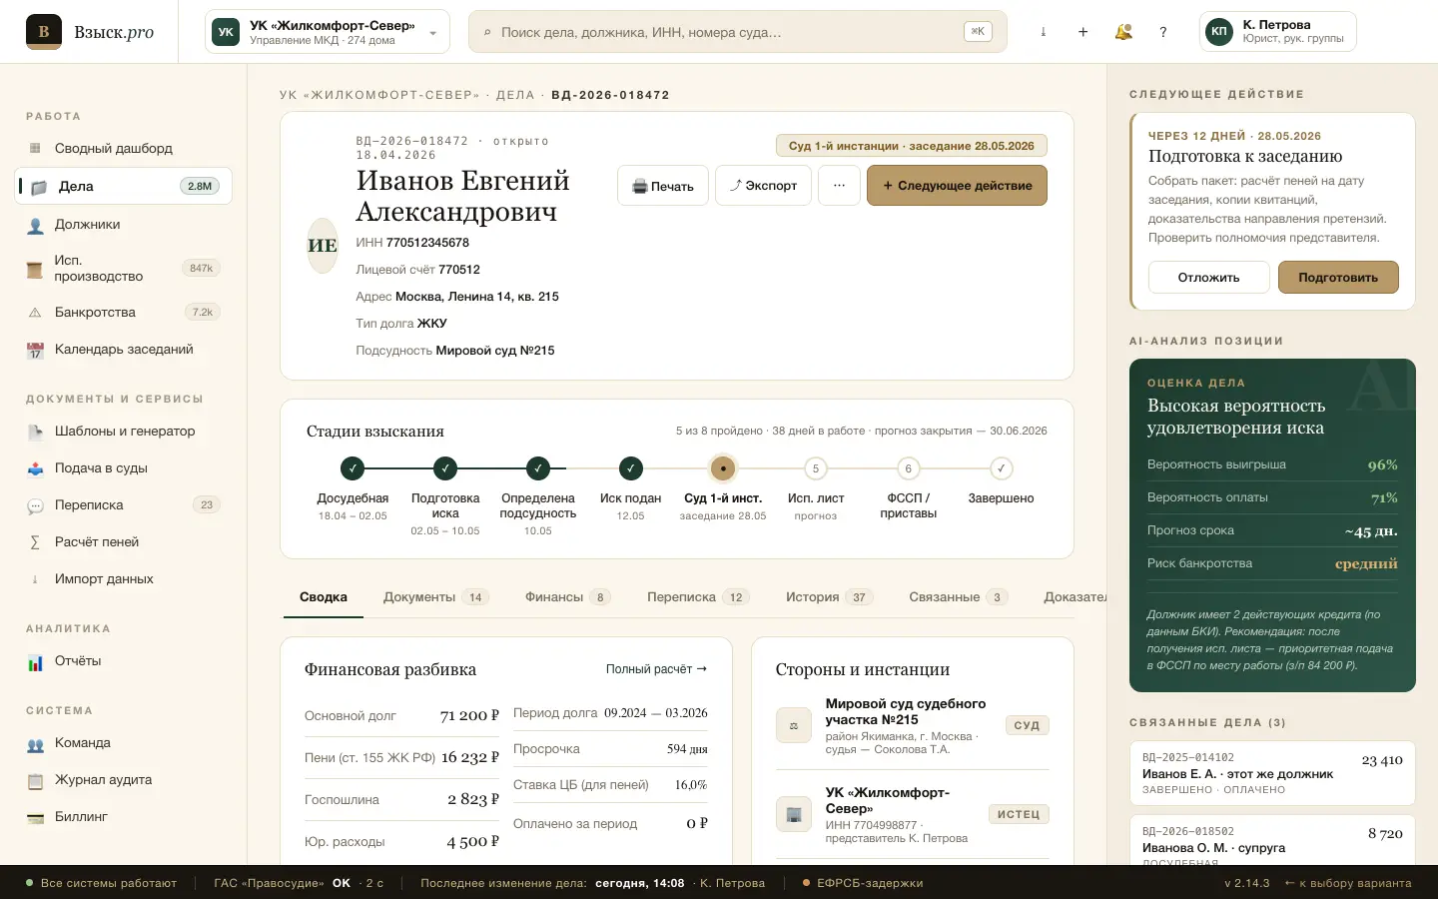The height and width of the screenshot is (899, 1438).
Task: Select the Сводка tab
Action: (x=324, y=597)
